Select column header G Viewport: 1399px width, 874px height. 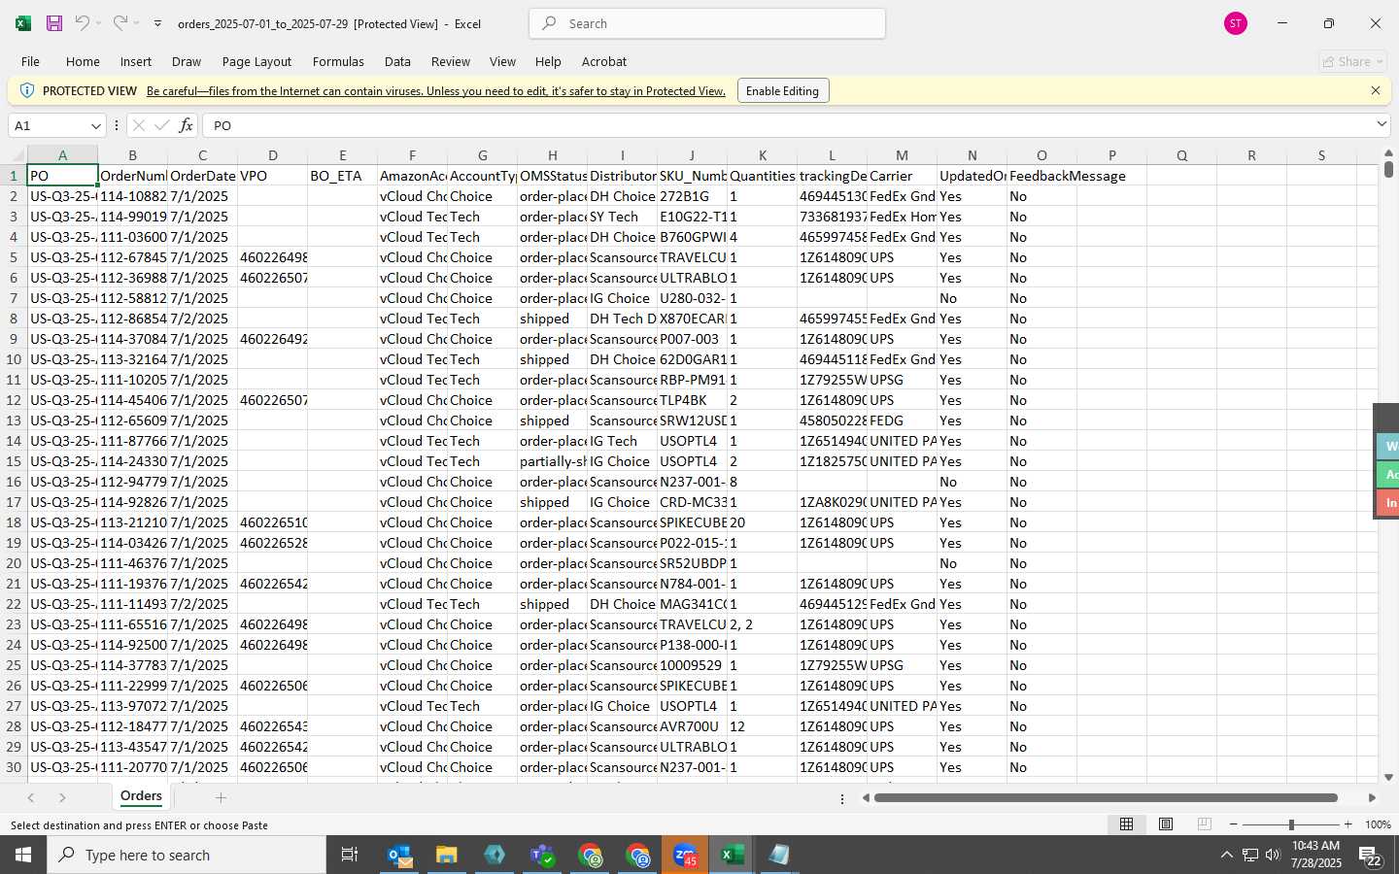[483, 155]
